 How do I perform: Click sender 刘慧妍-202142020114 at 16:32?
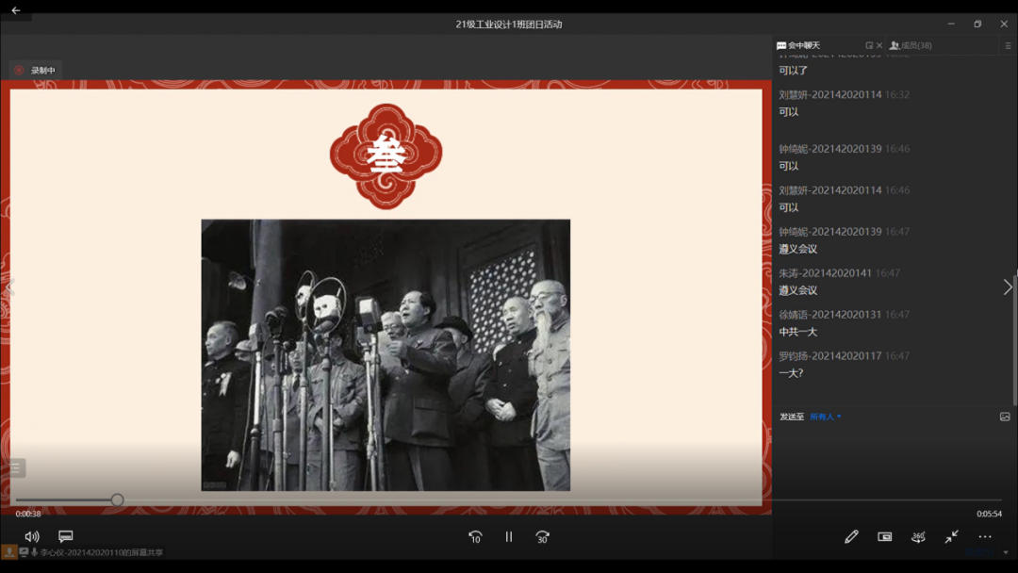coord(830,95)
